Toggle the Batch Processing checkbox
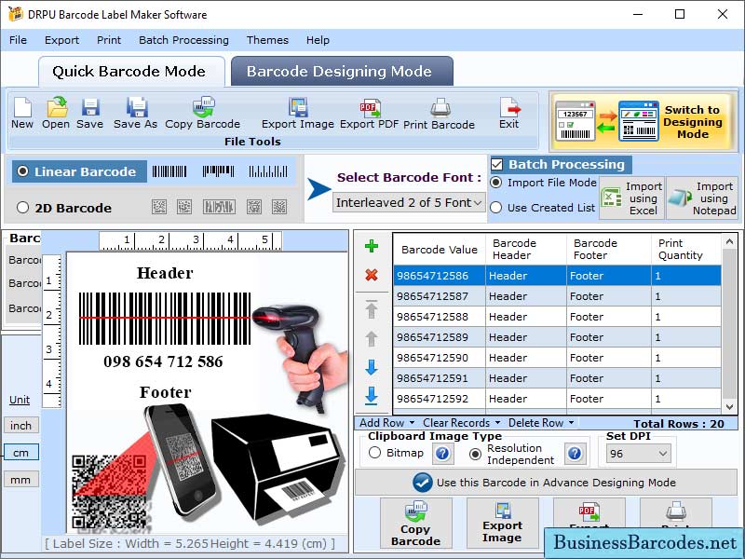The width and height of the screenshot is (745, 559). tap(497, 165)
